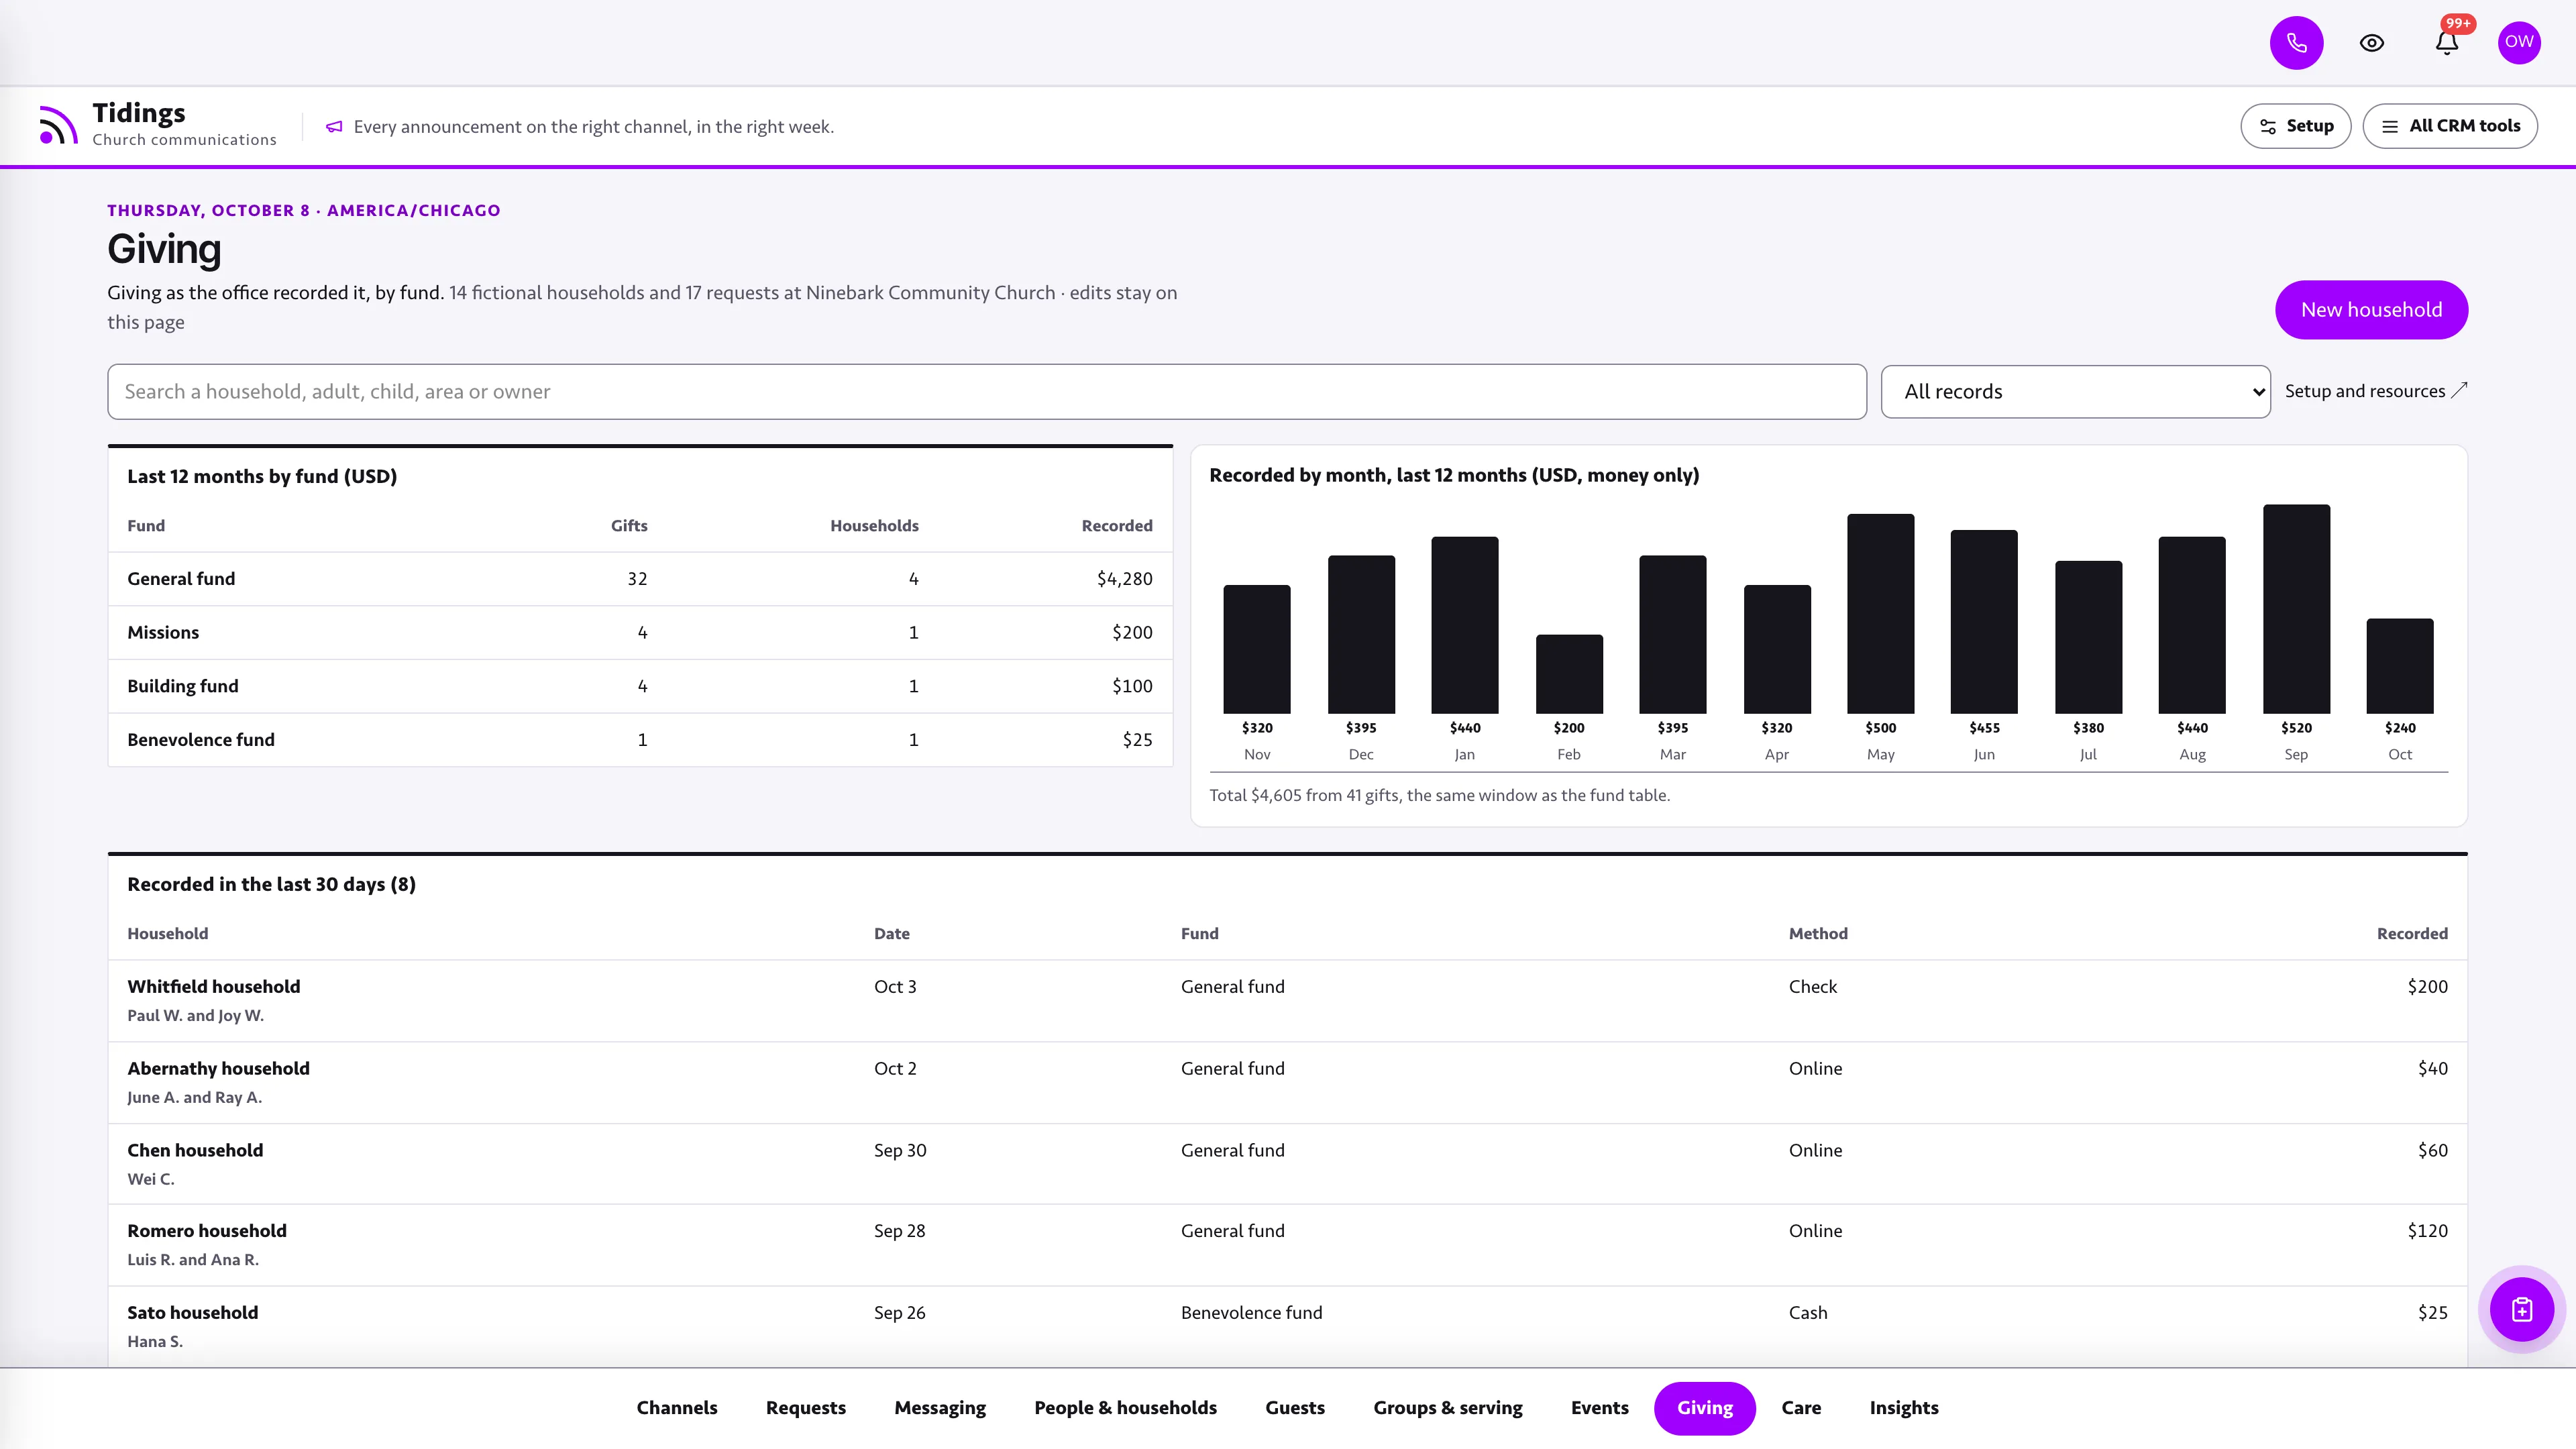The width and height of the screenshot is (2576, 1449).
Task: Open the Setup button
Action: pyautogui.click(x=2295, y=126)
